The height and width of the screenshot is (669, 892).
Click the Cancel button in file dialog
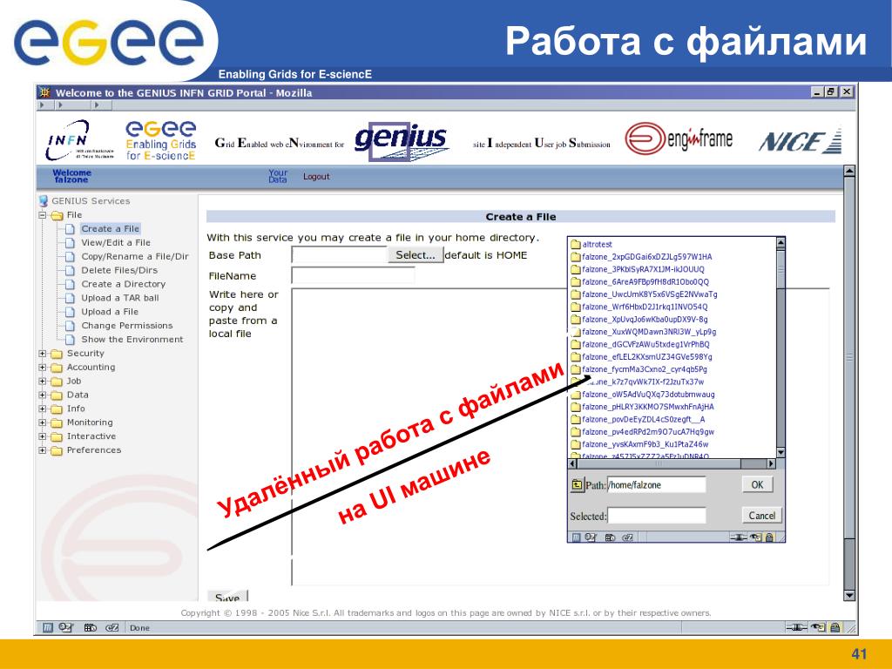coord(761,516)
